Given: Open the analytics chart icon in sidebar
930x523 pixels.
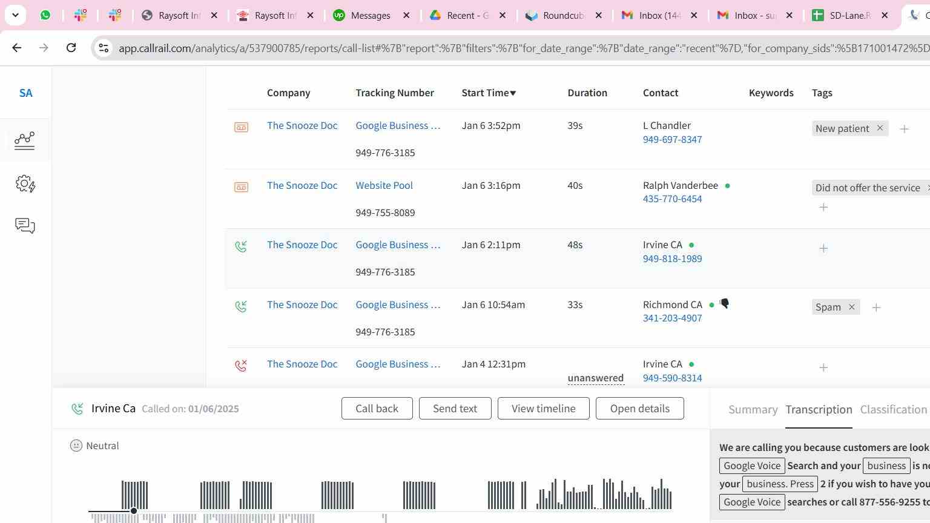Looking at the screenshot, I should 25,140.
